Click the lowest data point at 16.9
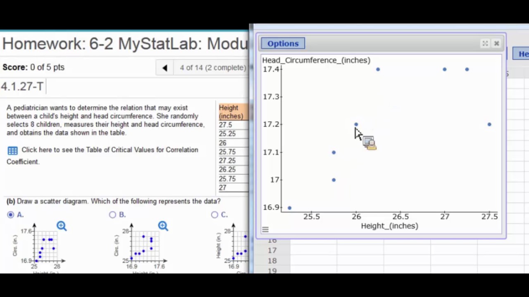529x297 pixels. (x=289, y=208)
